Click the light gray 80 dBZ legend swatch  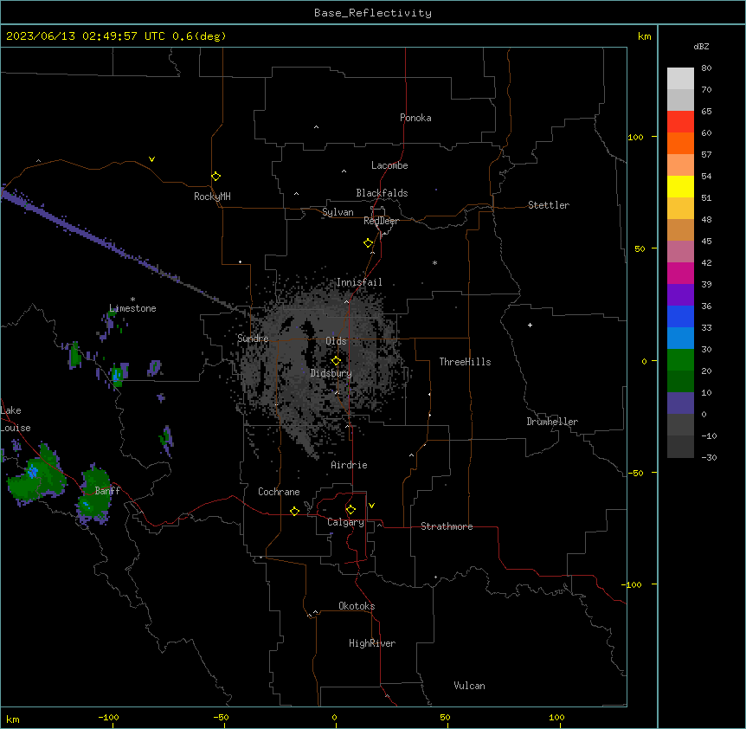(x=680, y=79)
